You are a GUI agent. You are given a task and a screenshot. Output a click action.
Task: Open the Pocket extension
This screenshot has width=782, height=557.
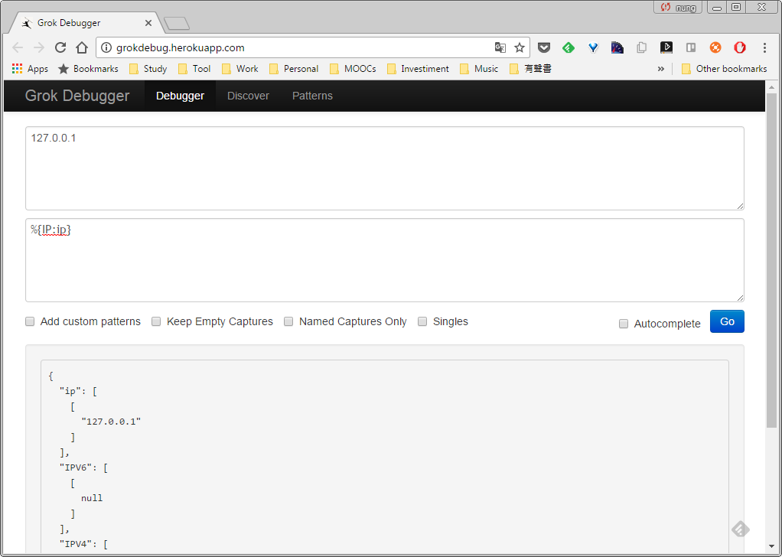click(x=544, y=48)
